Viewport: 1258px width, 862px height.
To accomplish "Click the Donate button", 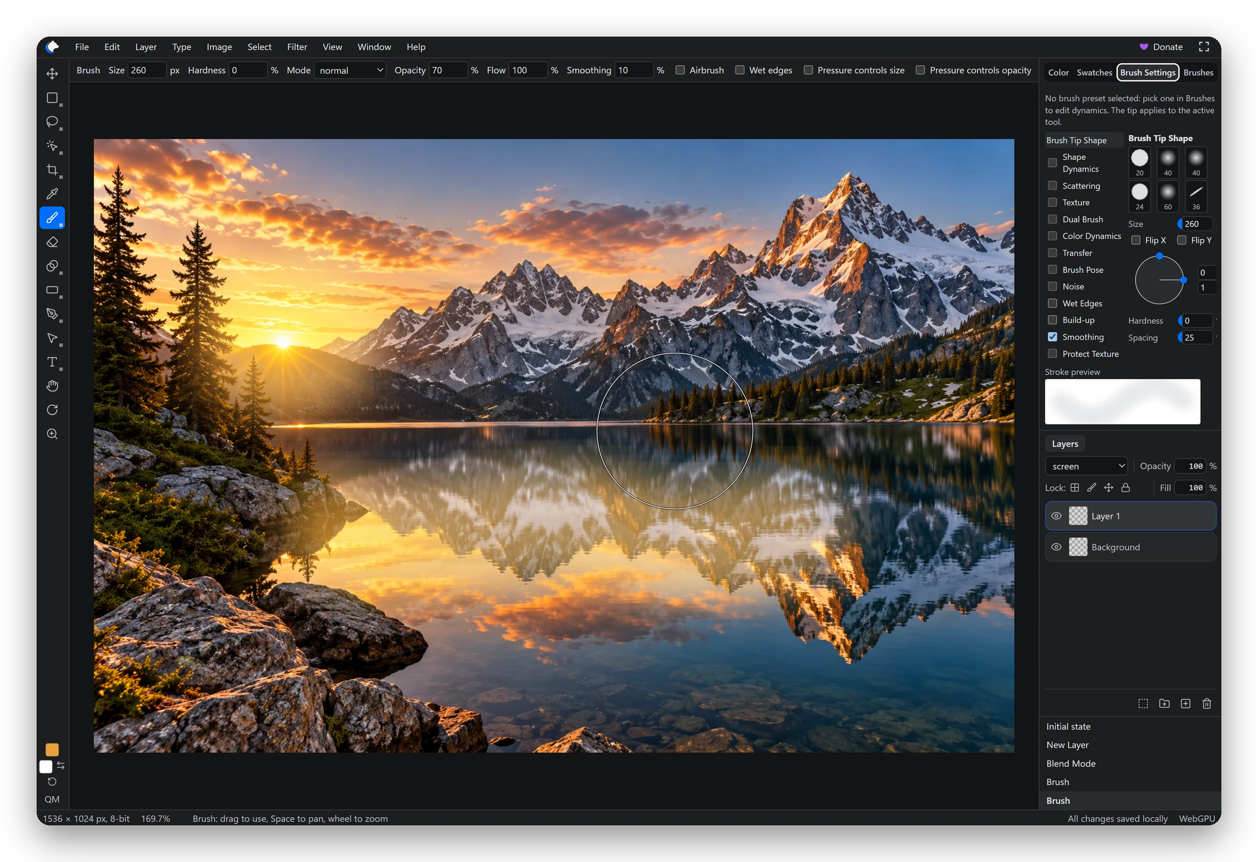I will click(1162, 47).
